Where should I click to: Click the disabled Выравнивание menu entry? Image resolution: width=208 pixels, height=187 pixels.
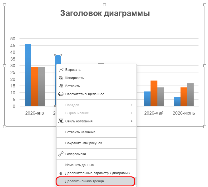(97, 113)
